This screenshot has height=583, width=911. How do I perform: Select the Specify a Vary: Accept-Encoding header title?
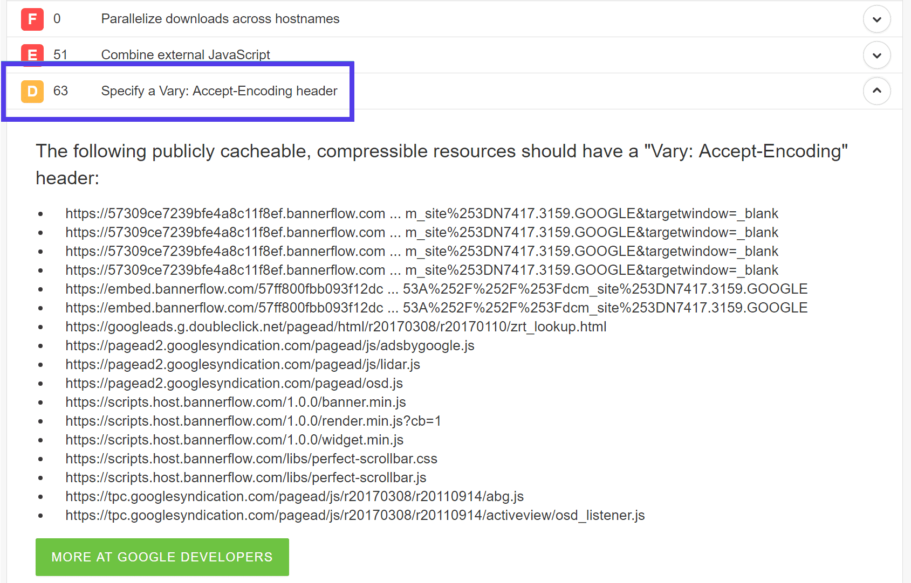218,91
